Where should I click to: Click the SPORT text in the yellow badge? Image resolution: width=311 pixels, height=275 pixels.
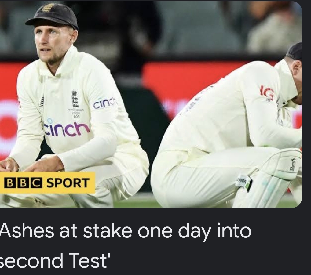[68, 183]
